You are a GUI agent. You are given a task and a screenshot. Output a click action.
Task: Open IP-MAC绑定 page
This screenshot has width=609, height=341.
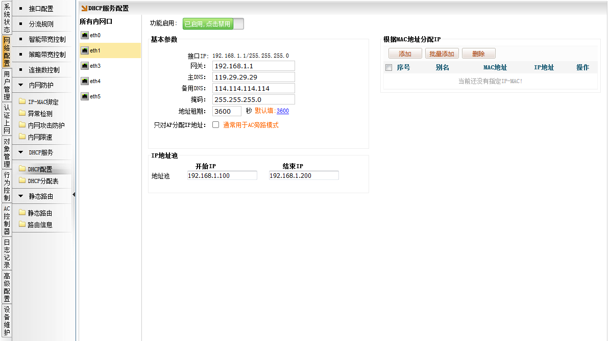coord(43,102)
